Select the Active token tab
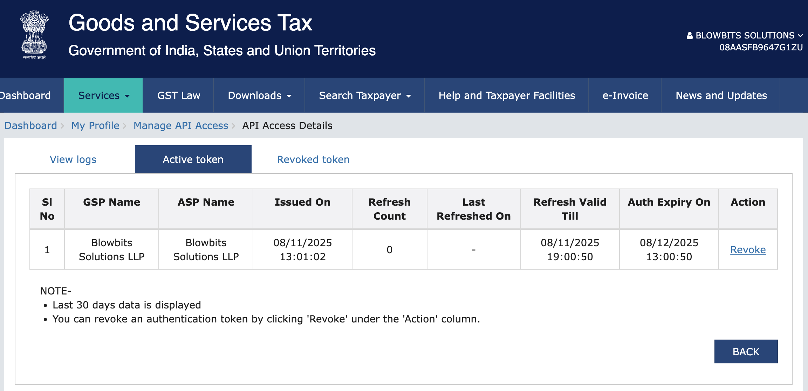Image resolution: width=808 pixels, height=391 pixels. coord(193,159)
